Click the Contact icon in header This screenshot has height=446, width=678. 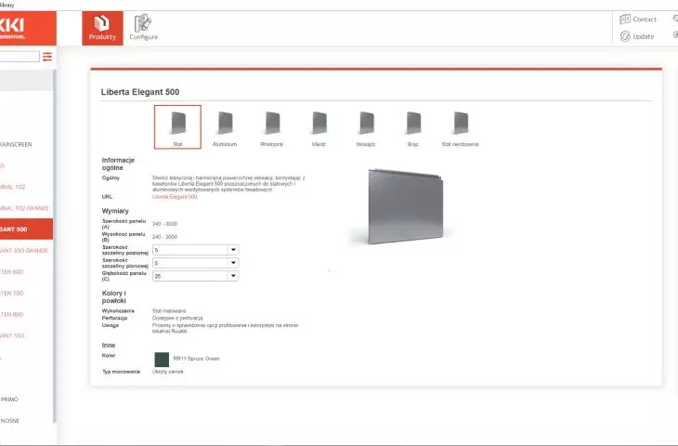tap(625, 19)
